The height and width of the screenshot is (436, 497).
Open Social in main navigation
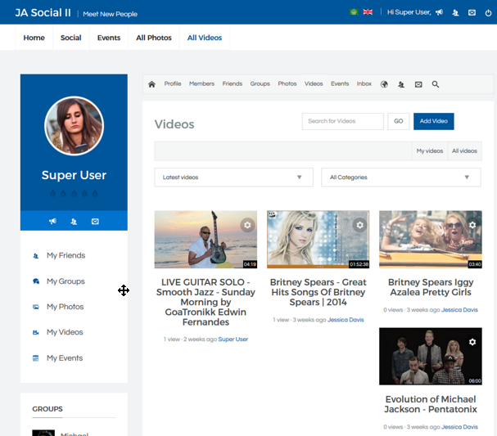pyautogui.click(x=71, y=38)
